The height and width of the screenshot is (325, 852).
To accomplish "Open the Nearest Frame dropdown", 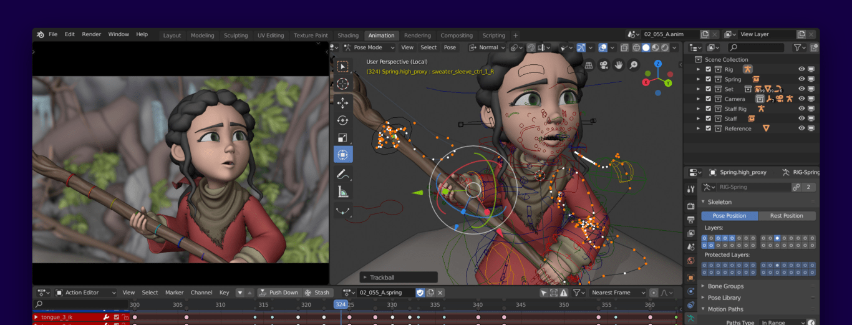I will (615, 293).
